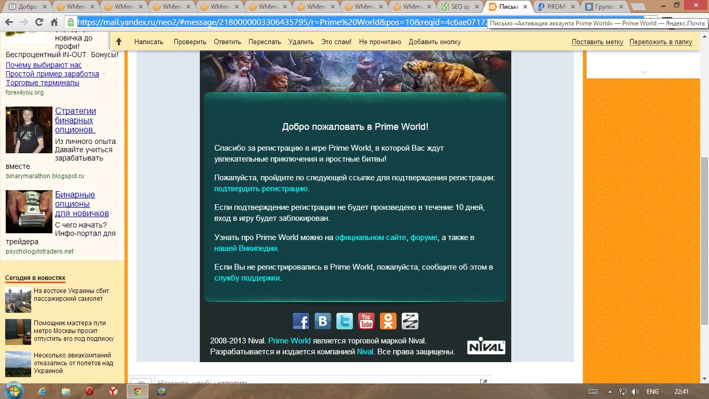Expand the orange panel's down arrow

pyautogui.click(x=644, y=73)
